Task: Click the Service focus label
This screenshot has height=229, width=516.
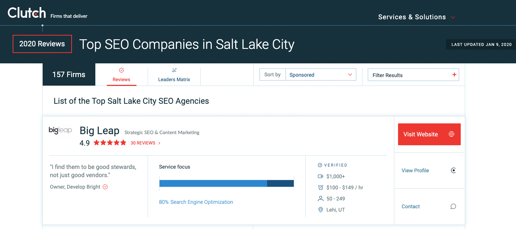Action: coord(174,167)
